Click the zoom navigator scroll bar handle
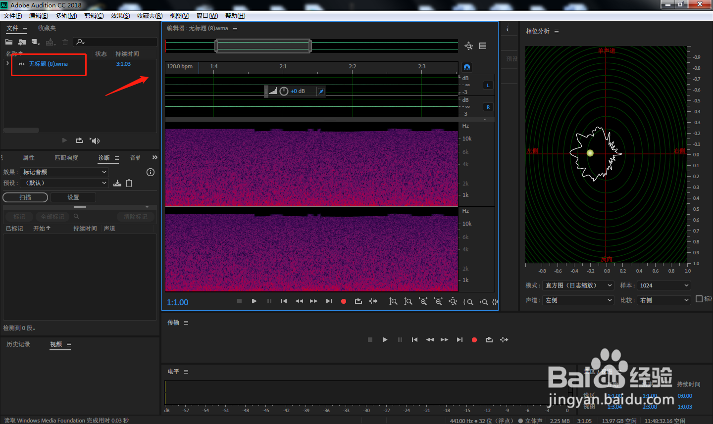713x424 pixels. [x=263, y=46]
